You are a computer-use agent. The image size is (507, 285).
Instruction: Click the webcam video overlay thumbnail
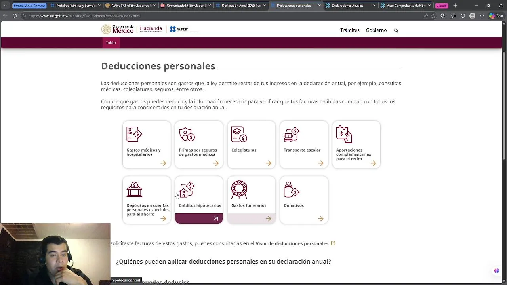click(55, 254)
